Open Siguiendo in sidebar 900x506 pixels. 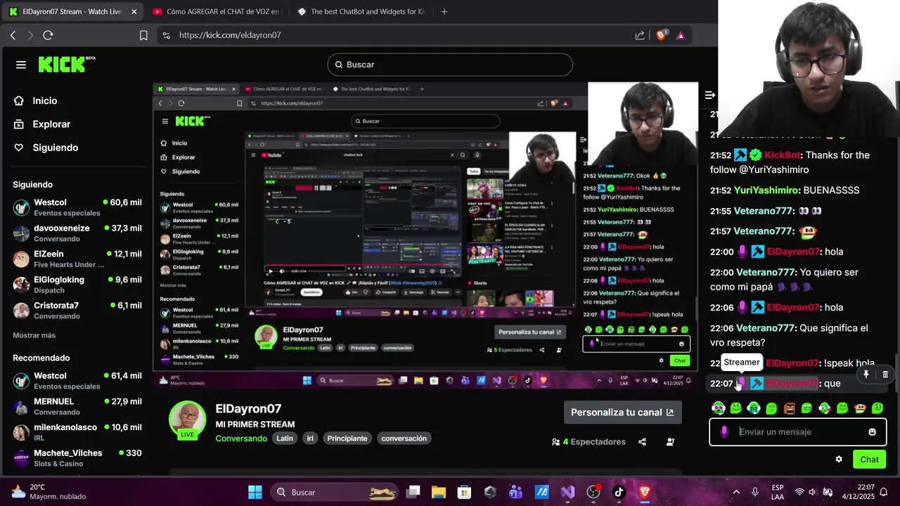(x=46, y=148)
